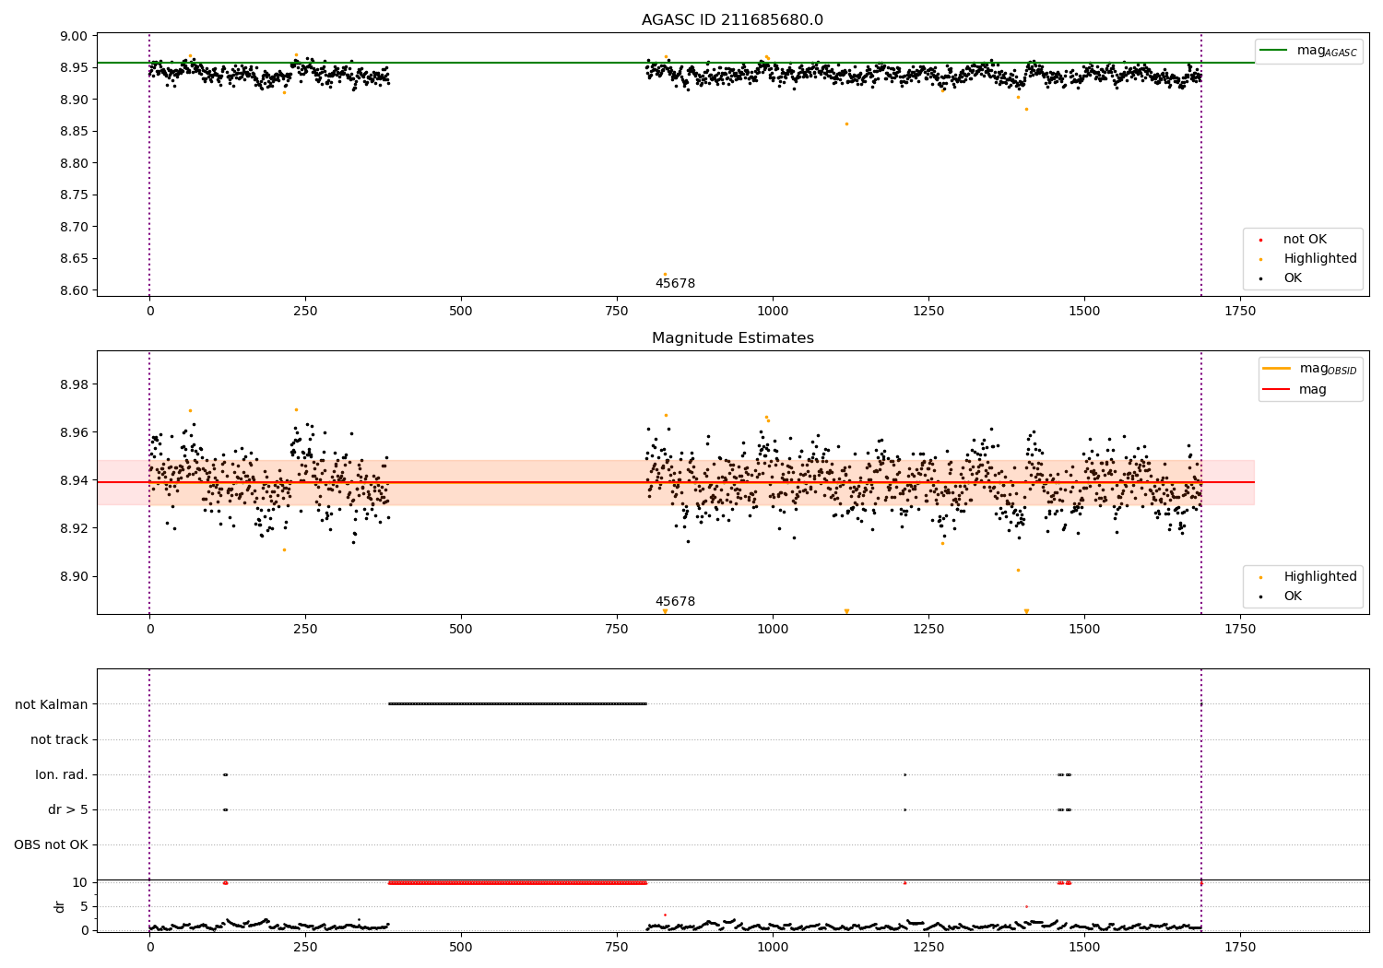The height and width of the screenshot is (968, 1383).
Task: Click the '45678' annotation in top plot
Action: pos(675,284)
